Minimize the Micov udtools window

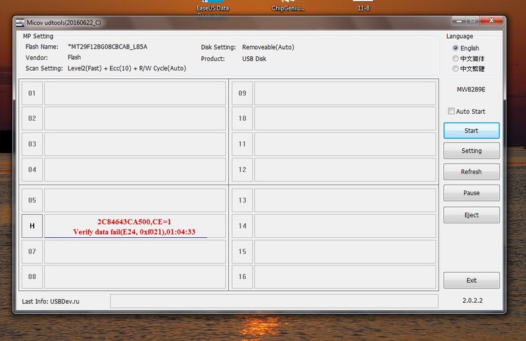point(458,21)
